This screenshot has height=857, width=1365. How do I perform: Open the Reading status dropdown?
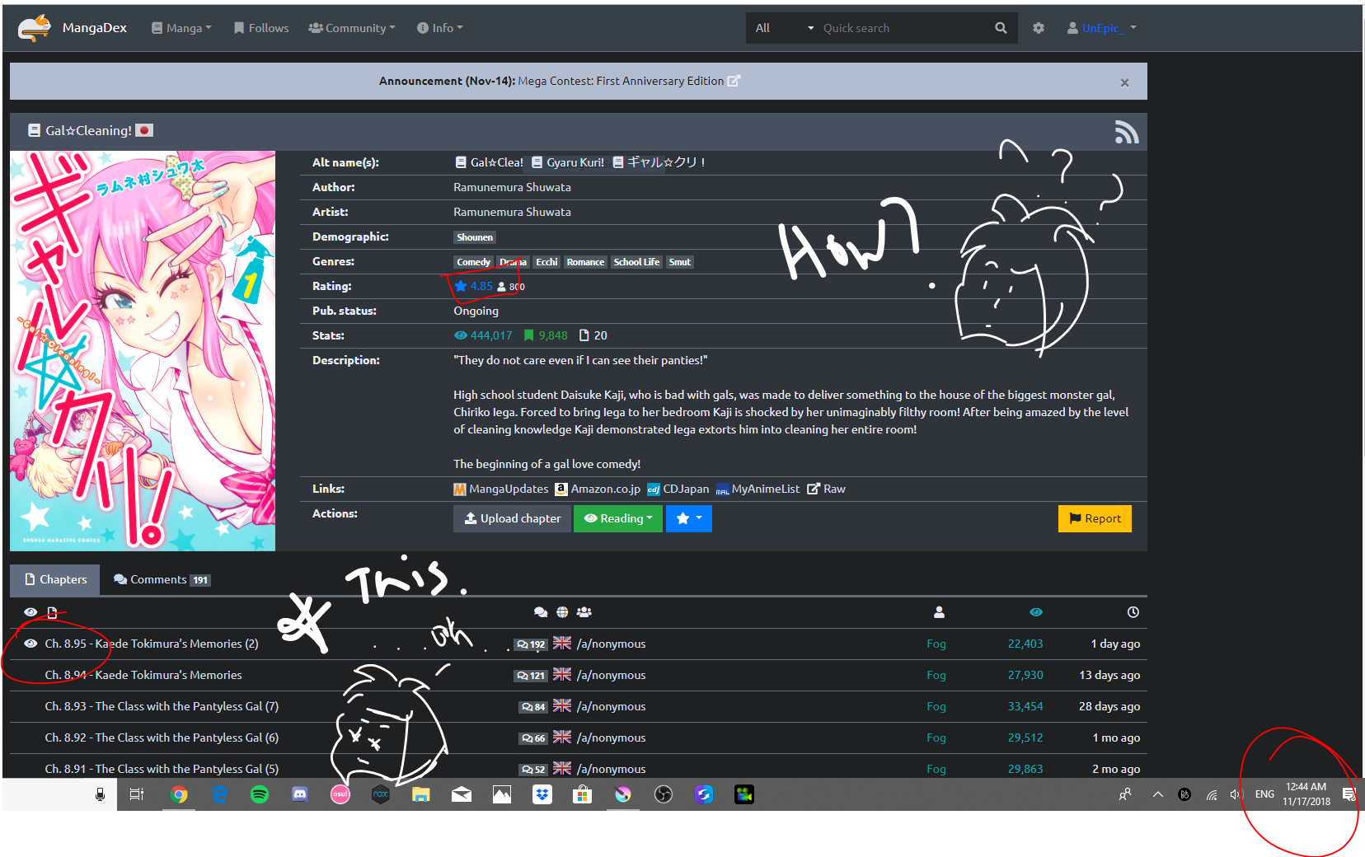click(x=618, y=518)
